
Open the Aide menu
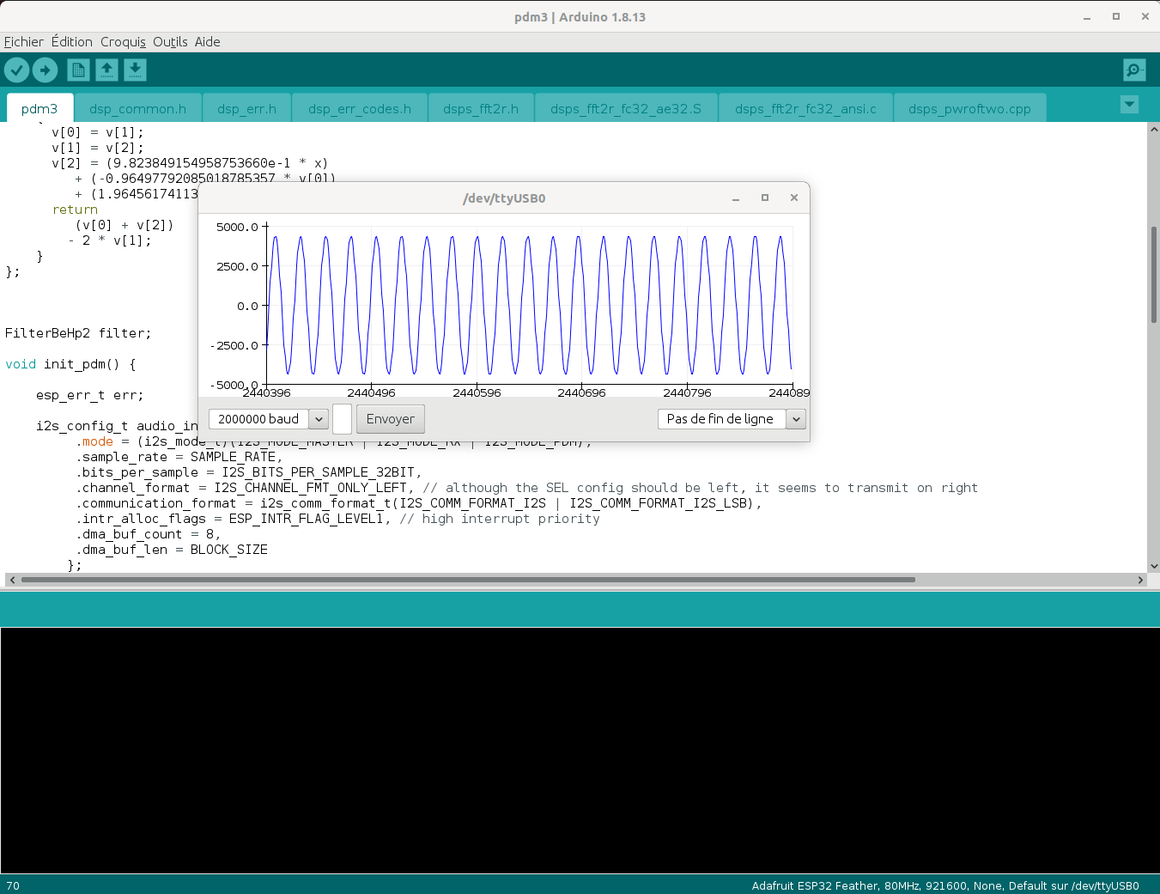(x=207, y=42)
